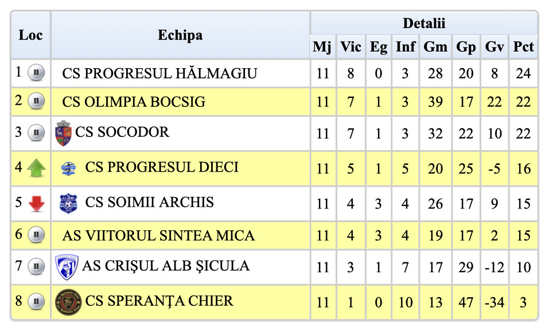The height and width of the screenshot is (331, 553).
Task: Click the CS Speranța Chier team logo
Action: click(68, 302)
